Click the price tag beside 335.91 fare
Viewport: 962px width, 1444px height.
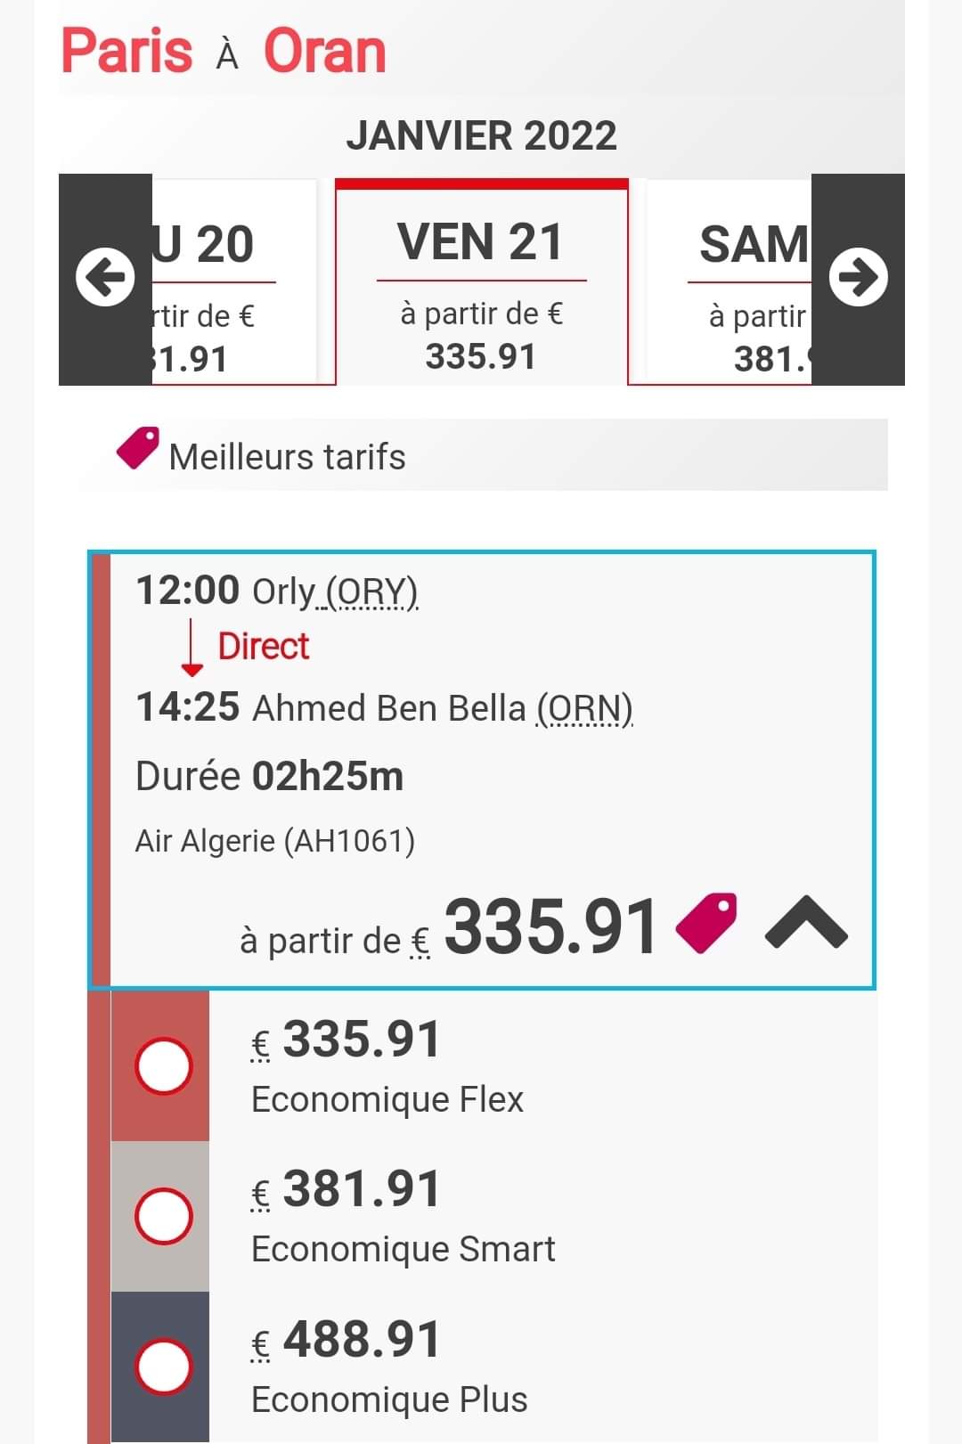coord(706,924)
